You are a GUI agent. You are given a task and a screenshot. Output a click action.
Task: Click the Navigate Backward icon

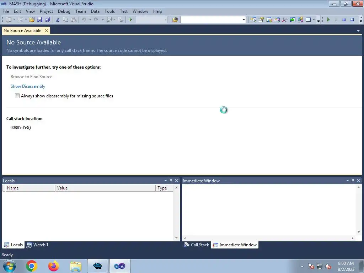tap(109, 20)
